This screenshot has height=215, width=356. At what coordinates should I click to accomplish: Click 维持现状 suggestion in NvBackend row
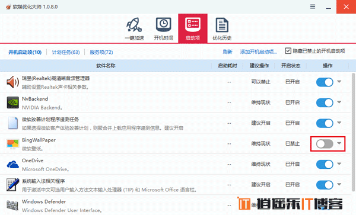point(260,102)
